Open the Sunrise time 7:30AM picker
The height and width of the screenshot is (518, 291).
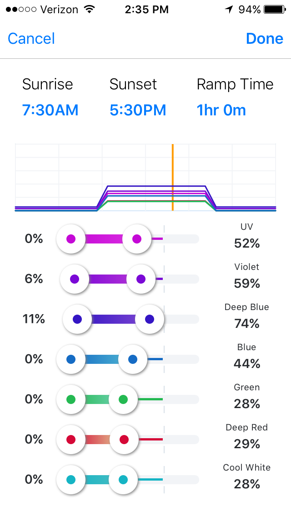pyautogui.click(x=50, y=110)
